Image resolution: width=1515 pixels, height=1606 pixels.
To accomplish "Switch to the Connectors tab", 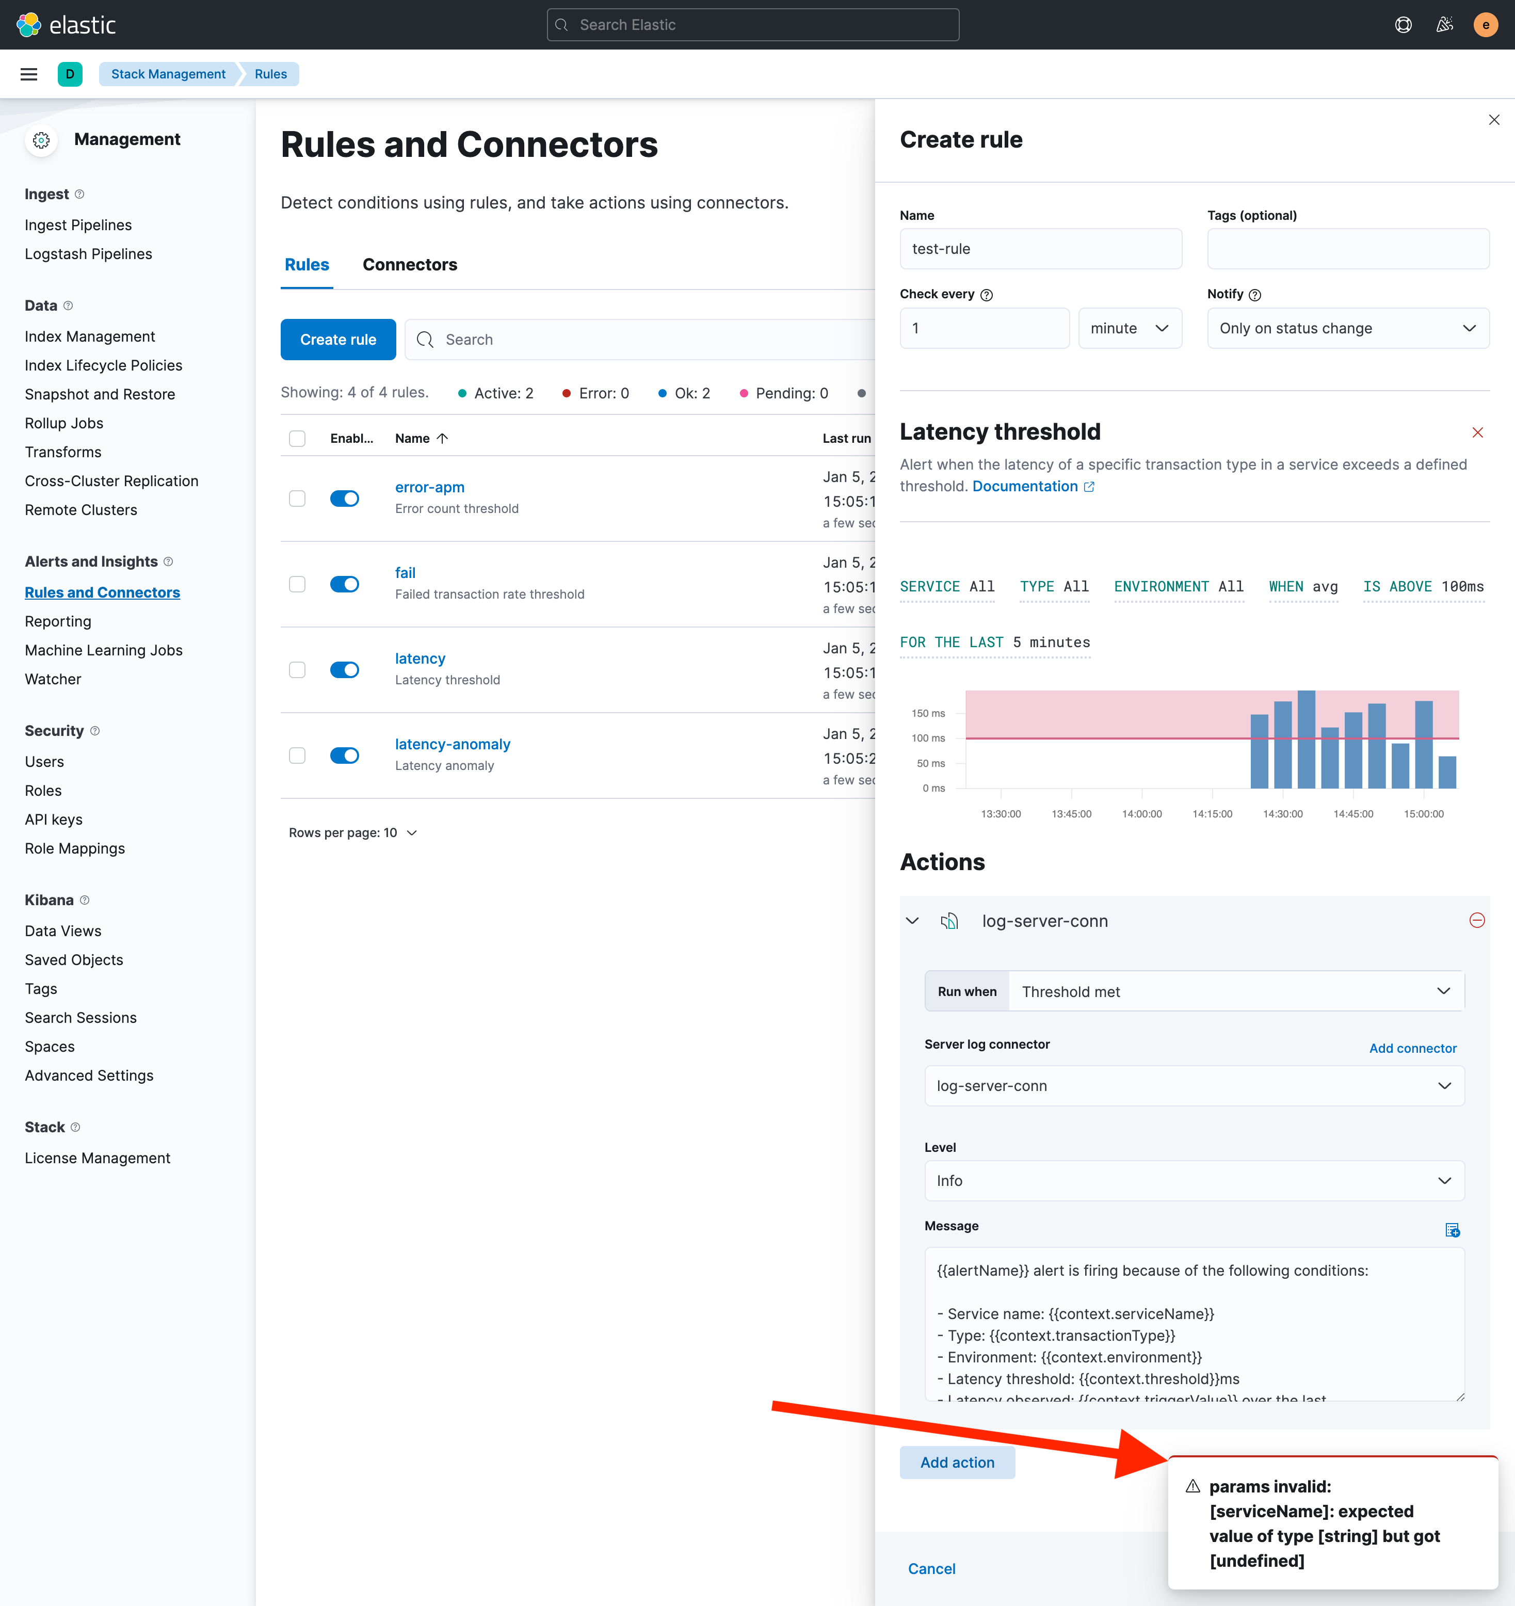I will [410, 264].
